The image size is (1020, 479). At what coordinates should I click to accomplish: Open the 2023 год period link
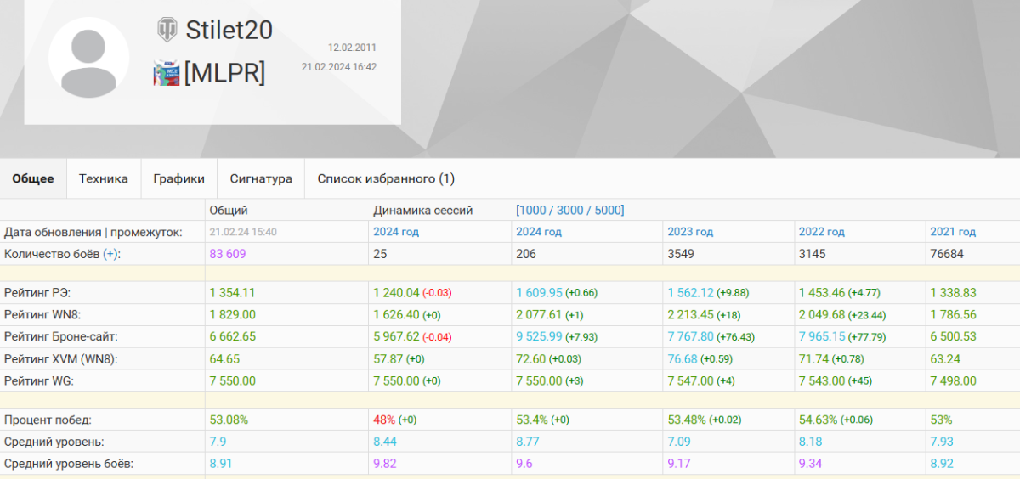[691, 232]
